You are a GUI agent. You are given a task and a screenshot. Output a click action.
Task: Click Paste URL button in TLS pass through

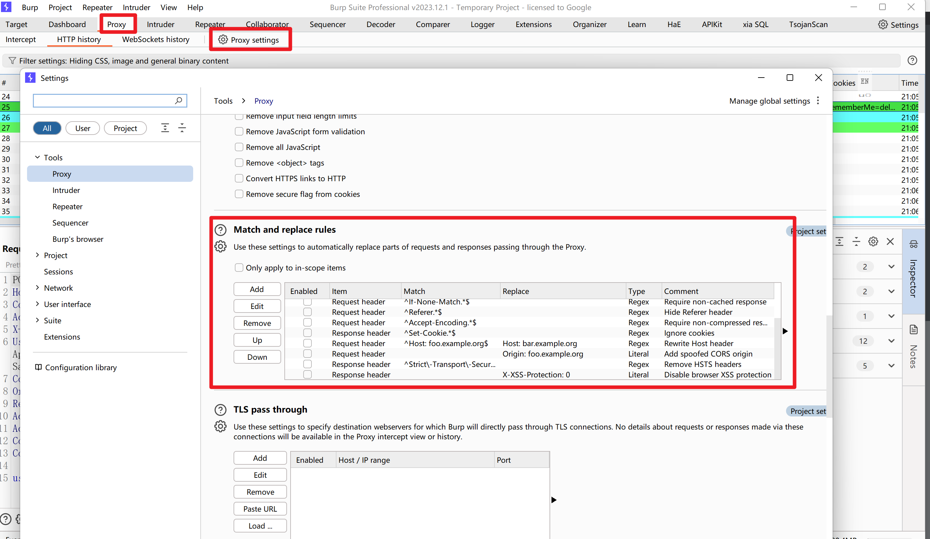coord(260,509)
